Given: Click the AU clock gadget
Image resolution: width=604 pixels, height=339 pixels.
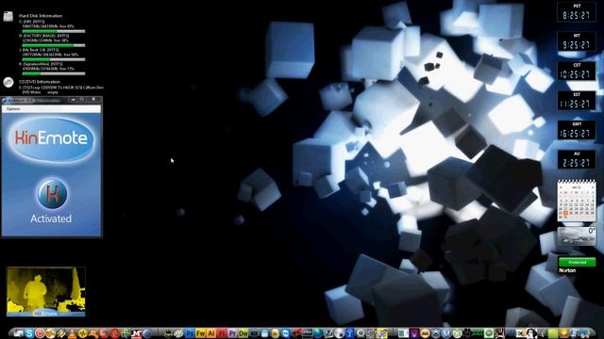Looking at the screenshot, I should pos(577,160).
